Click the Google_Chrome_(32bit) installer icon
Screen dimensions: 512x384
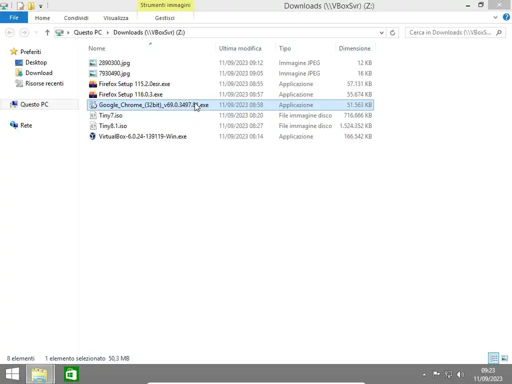click(x=92, y=105)
